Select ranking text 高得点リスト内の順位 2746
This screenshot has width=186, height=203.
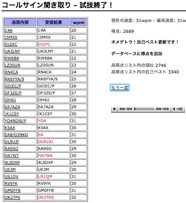[x=139, y=65]
